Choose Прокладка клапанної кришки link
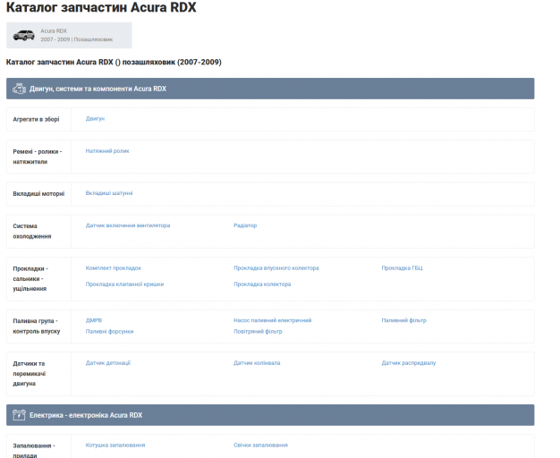The height and width of the screenshot is (458, 560). click(124, 284)
